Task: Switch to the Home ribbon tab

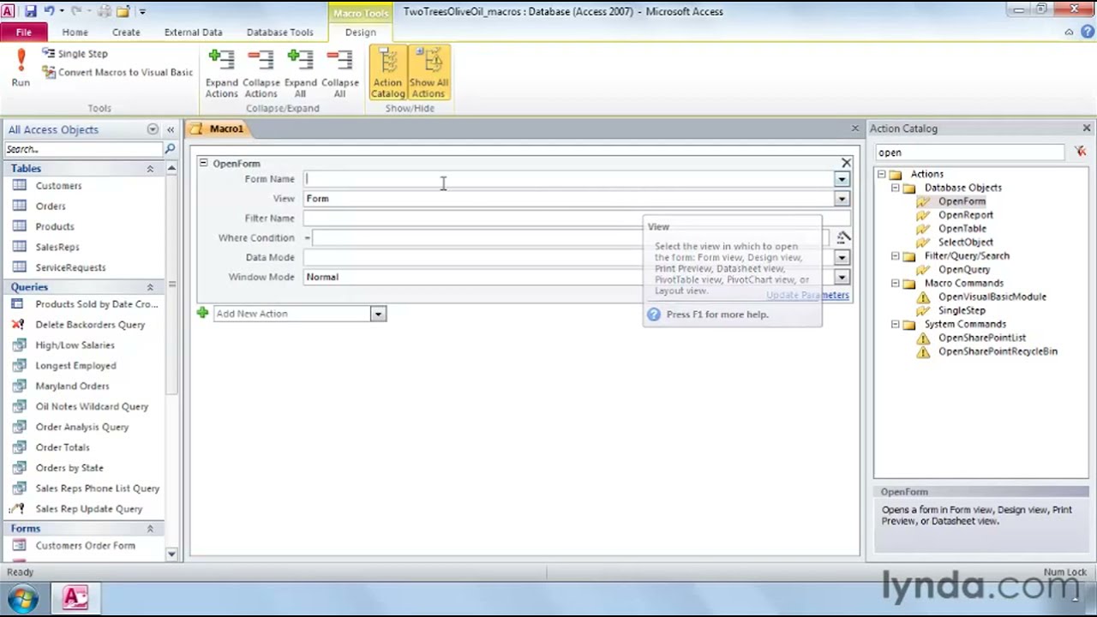Action: click(x=75, y=33)
